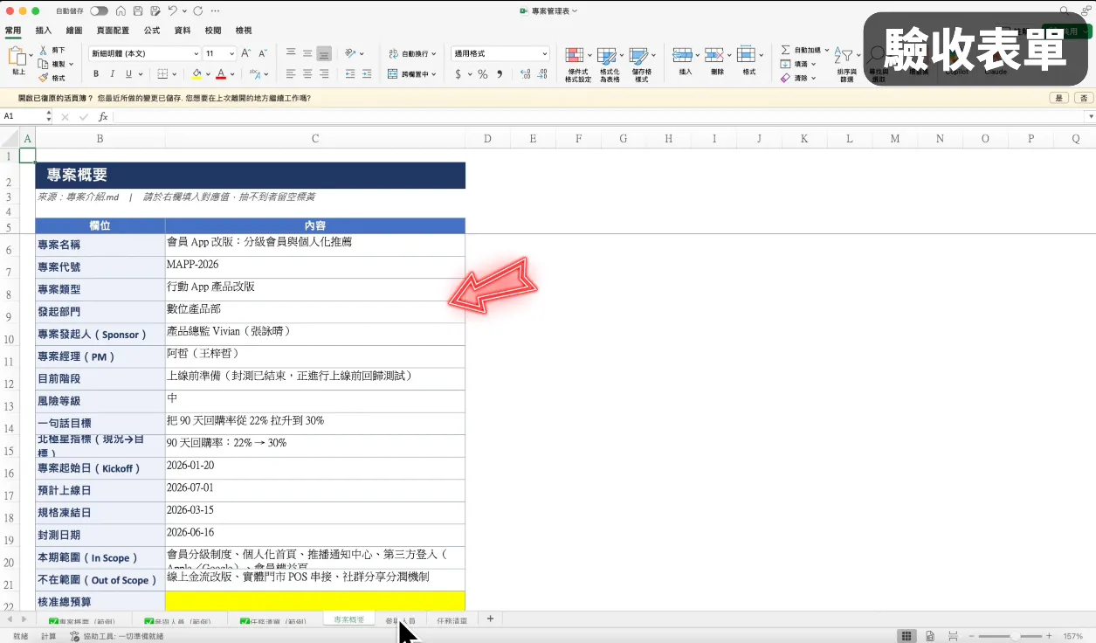Toggle center horizontal text alignment
The image size is (1096, 643).
307,75
